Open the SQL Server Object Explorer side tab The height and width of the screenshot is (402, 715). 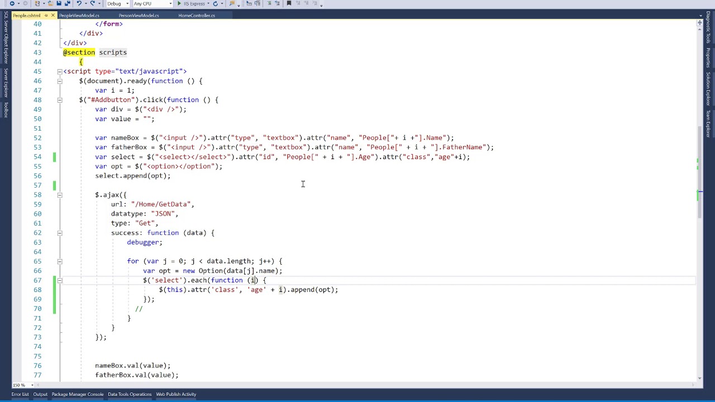6,38
